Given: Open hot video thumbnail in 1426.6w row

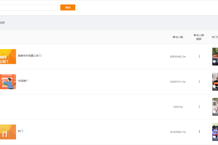Looking at the screenshot, I should coord(215,107).
